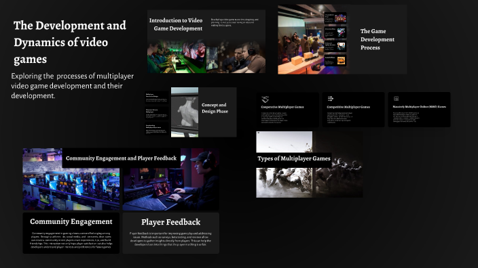Open lowest small card beside Concept and Design
This screenshot has height=268, width=478.
157,129
